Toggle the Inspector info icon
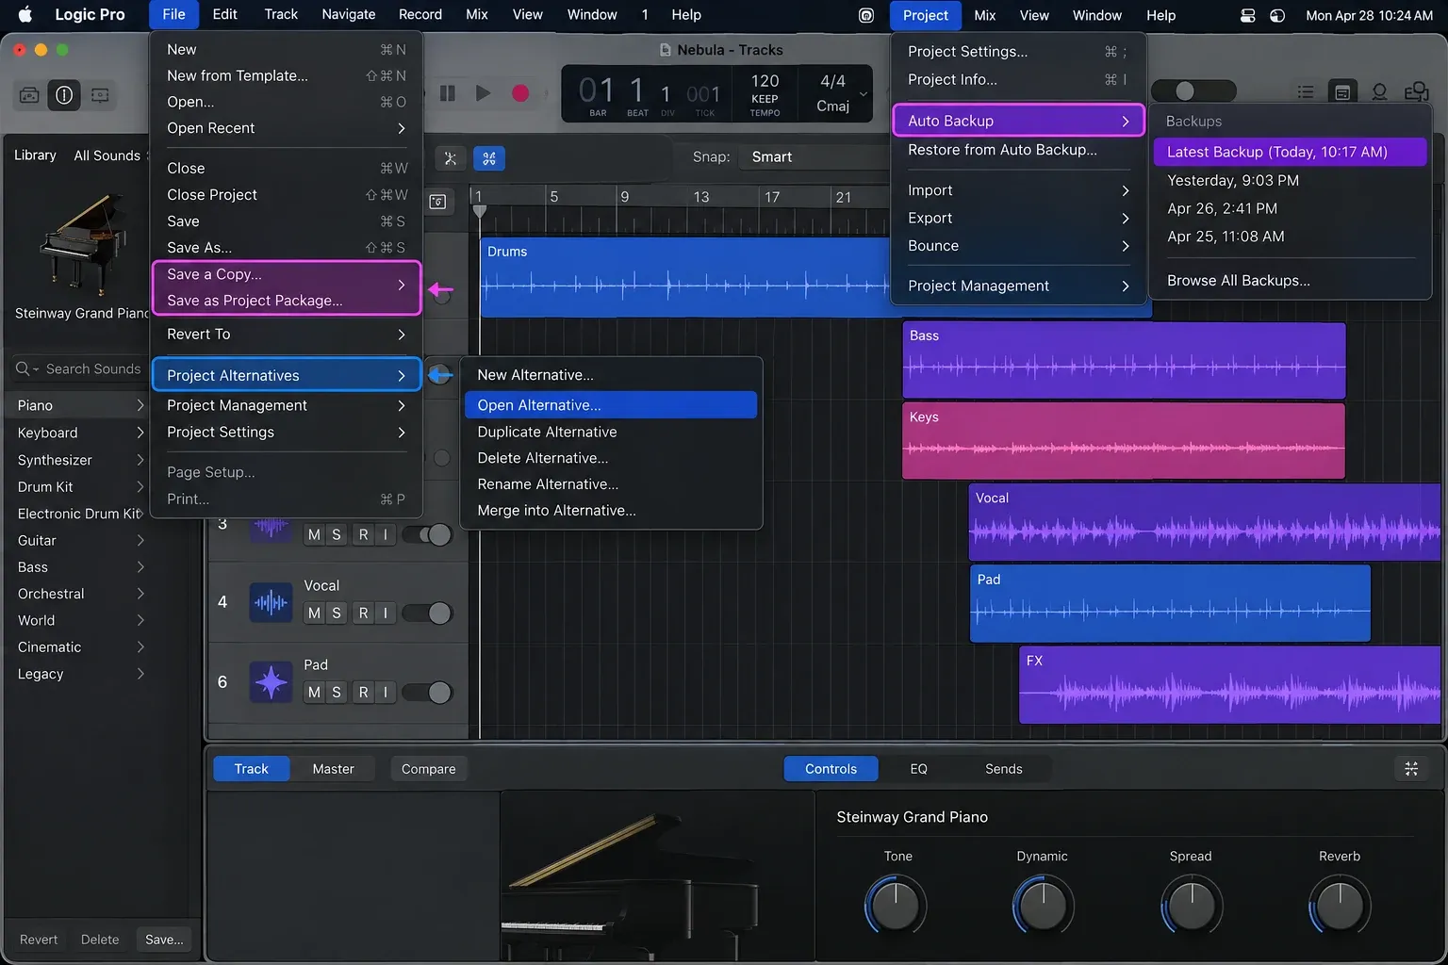1448x965 pixels. tap(64, 94)
